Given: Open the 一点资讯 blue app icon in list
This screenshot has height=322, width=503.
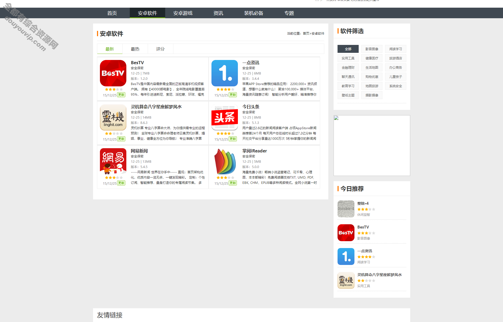Looking at the screenshot, I should [x=225, y=73].
